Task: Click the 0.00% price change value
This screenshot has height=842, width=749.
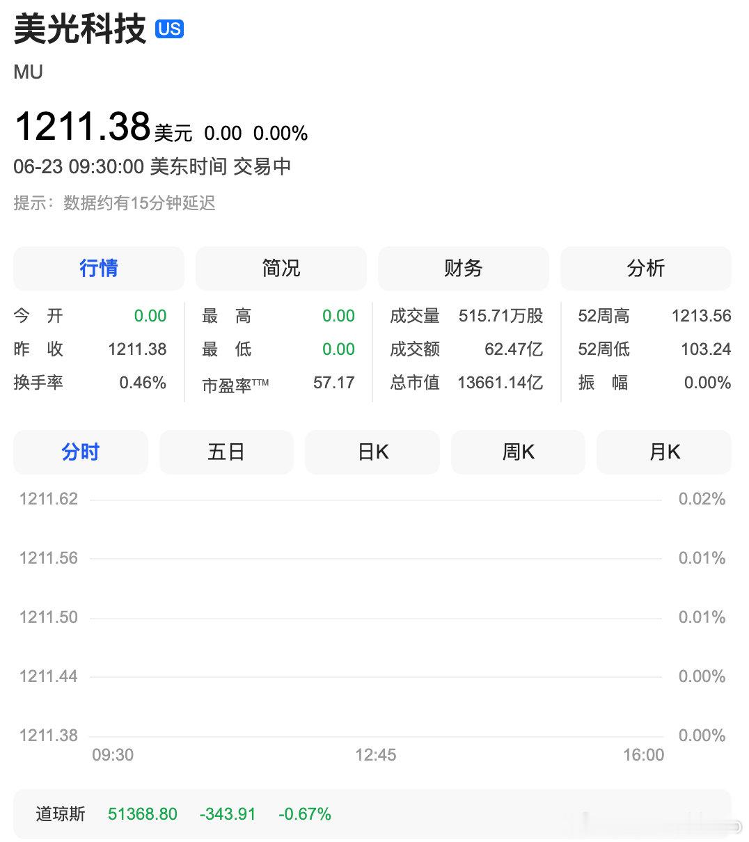Action: [x=281, y=133]
